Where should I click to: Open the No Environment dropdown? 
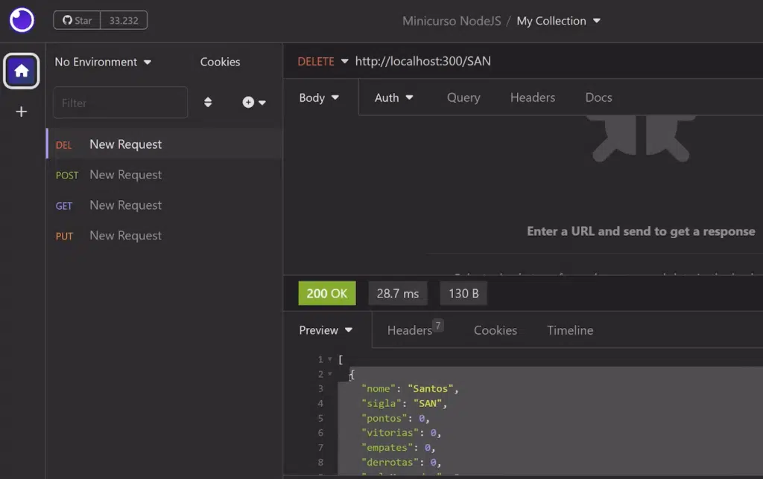[x=103, y=62]
